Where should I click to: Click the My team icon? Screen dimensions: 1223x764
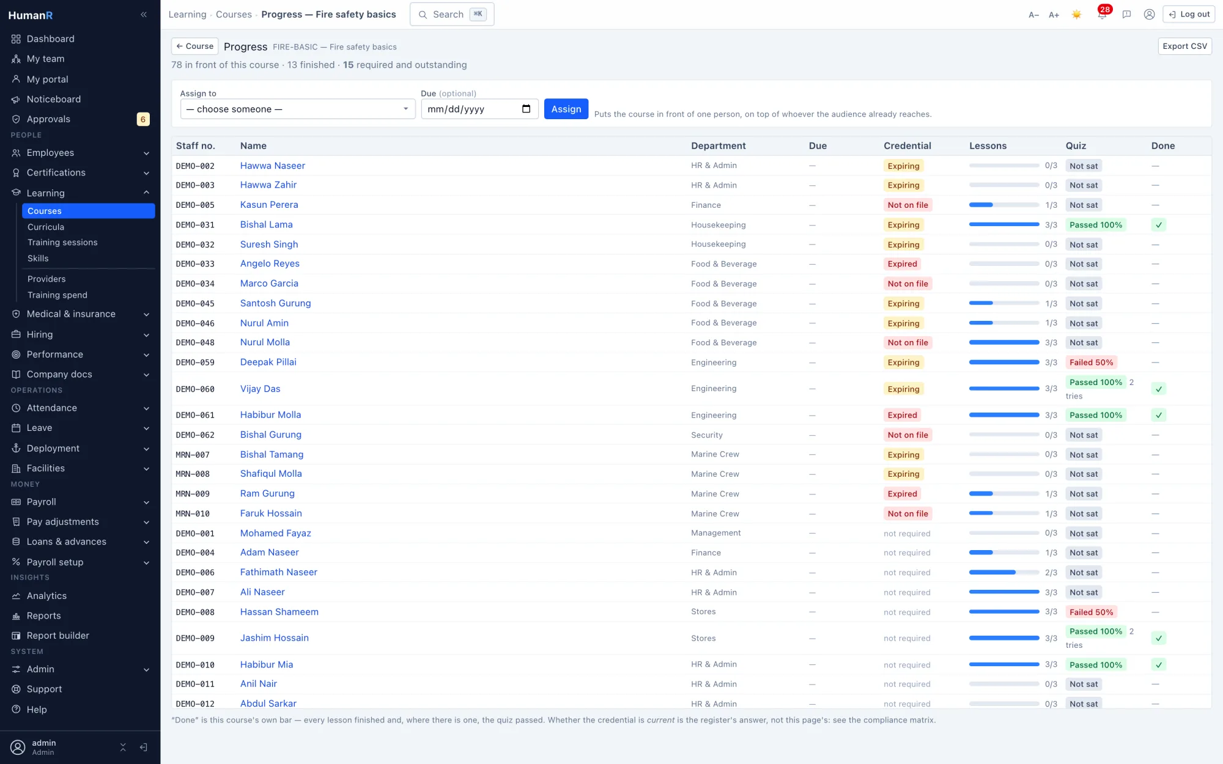click(16, 59)
